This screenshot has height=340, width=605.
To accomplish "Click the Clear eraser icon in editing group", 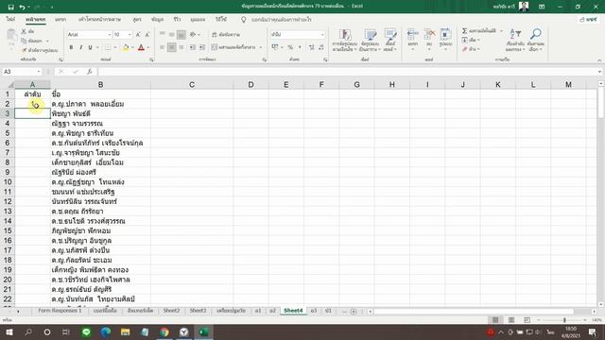I will pyautogui.click(x=464, y=49).
